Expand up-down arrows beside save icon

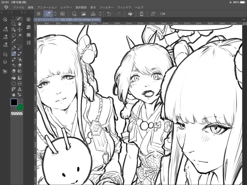click(x=100, y=14)
